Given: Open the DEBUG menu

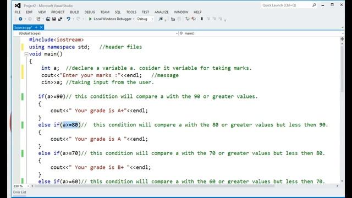Looking at the screenshot, I should point(90,12).
